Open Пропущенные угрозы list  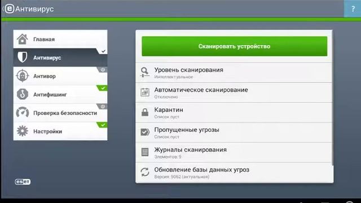234,133
